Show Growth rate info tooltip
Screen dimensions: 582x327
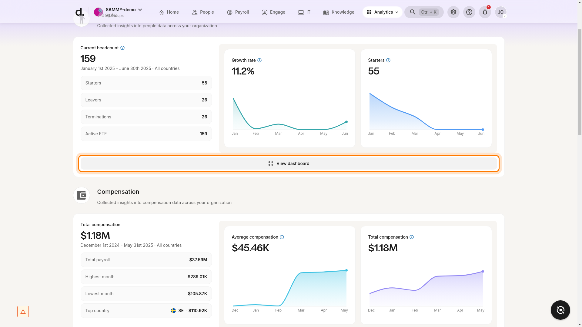coord(260,60)
